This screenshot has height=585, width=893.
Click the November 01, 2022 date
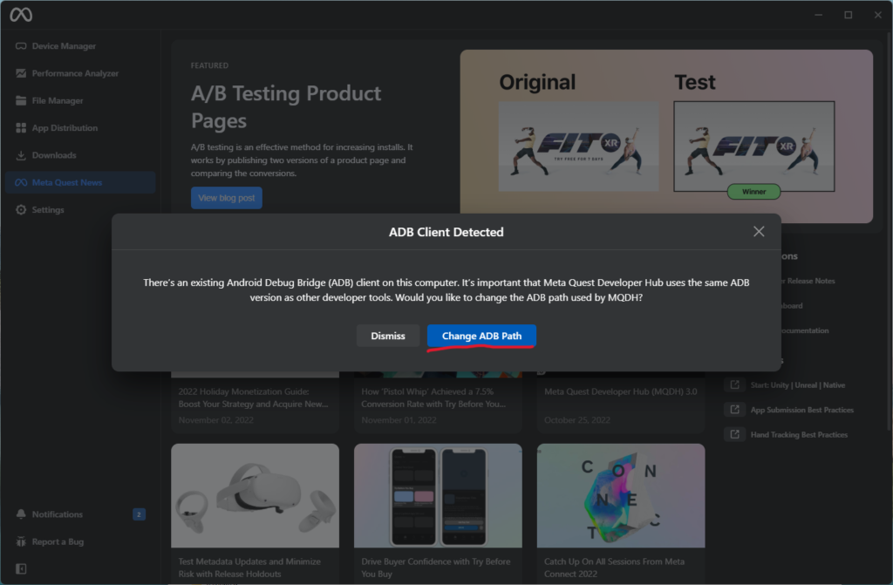399,420
